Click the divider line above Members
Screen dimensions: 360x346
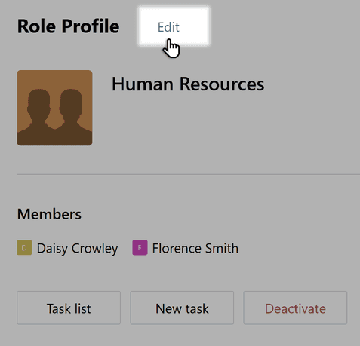[189, 174]
